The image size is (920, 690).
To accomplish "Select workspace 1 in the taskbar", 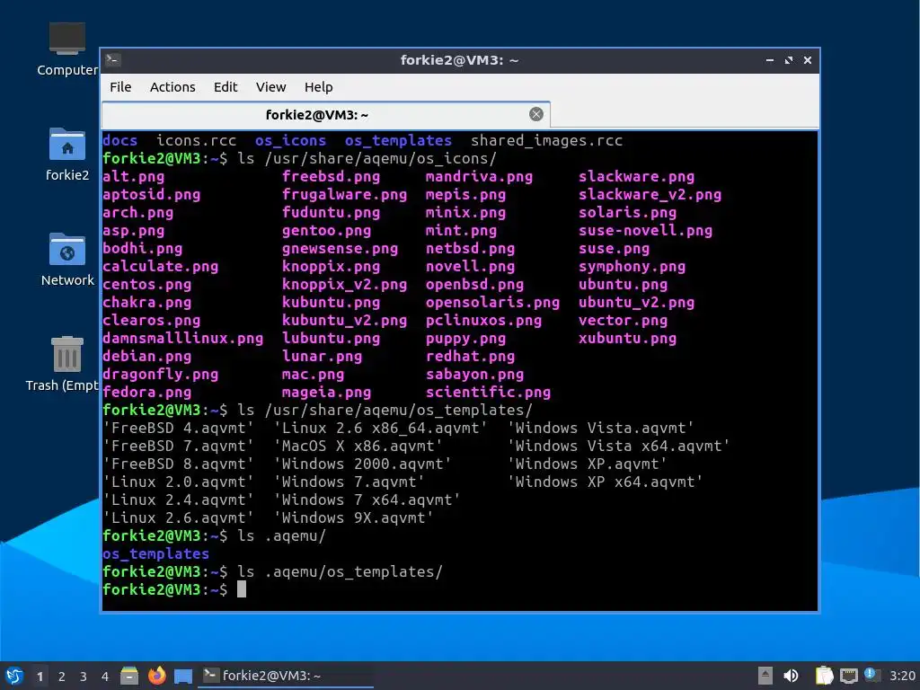I will tap(40, 677).
